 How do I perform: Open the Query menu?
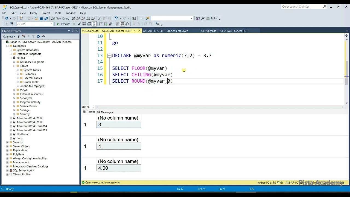coord(34,13)
